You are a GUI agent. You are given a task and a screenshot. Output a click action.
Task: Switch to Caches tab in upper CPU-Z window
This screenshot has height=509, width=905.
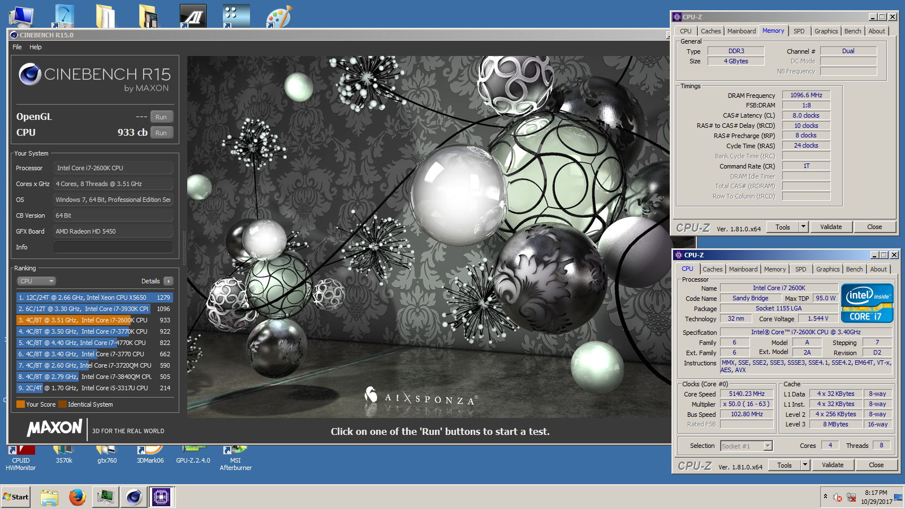click(x=711, y=31)
